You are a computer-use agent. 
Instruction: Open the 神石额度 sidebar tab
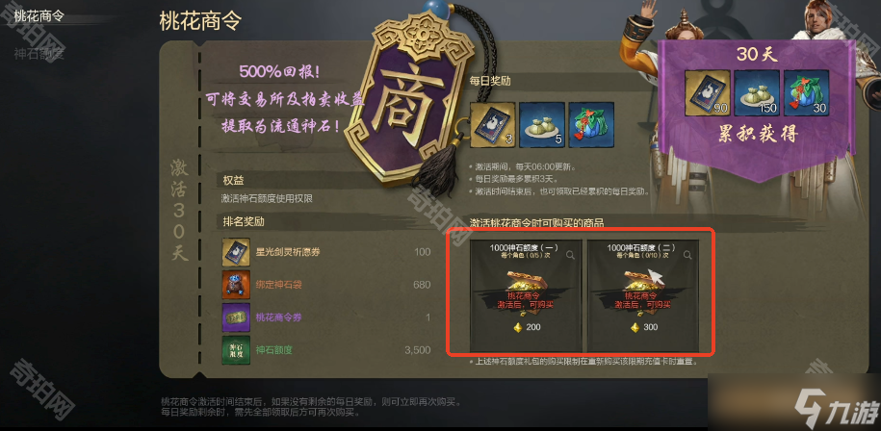click(39, 53)
